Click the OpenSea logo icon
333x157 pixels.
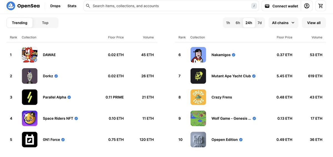click(11, 6)
